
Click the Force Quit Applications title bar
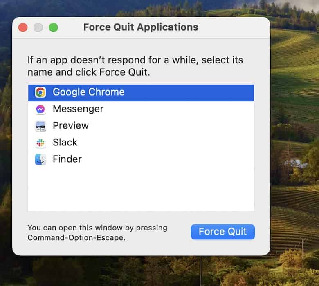point(141,27)
